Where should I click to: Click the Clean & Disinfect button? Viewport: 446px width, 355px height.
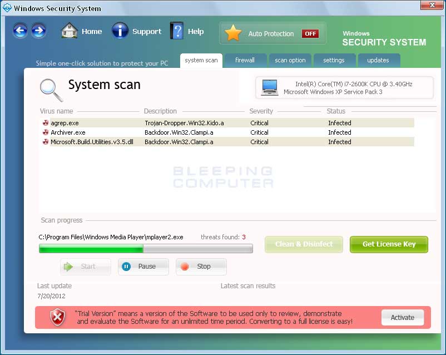coord(304,244)
